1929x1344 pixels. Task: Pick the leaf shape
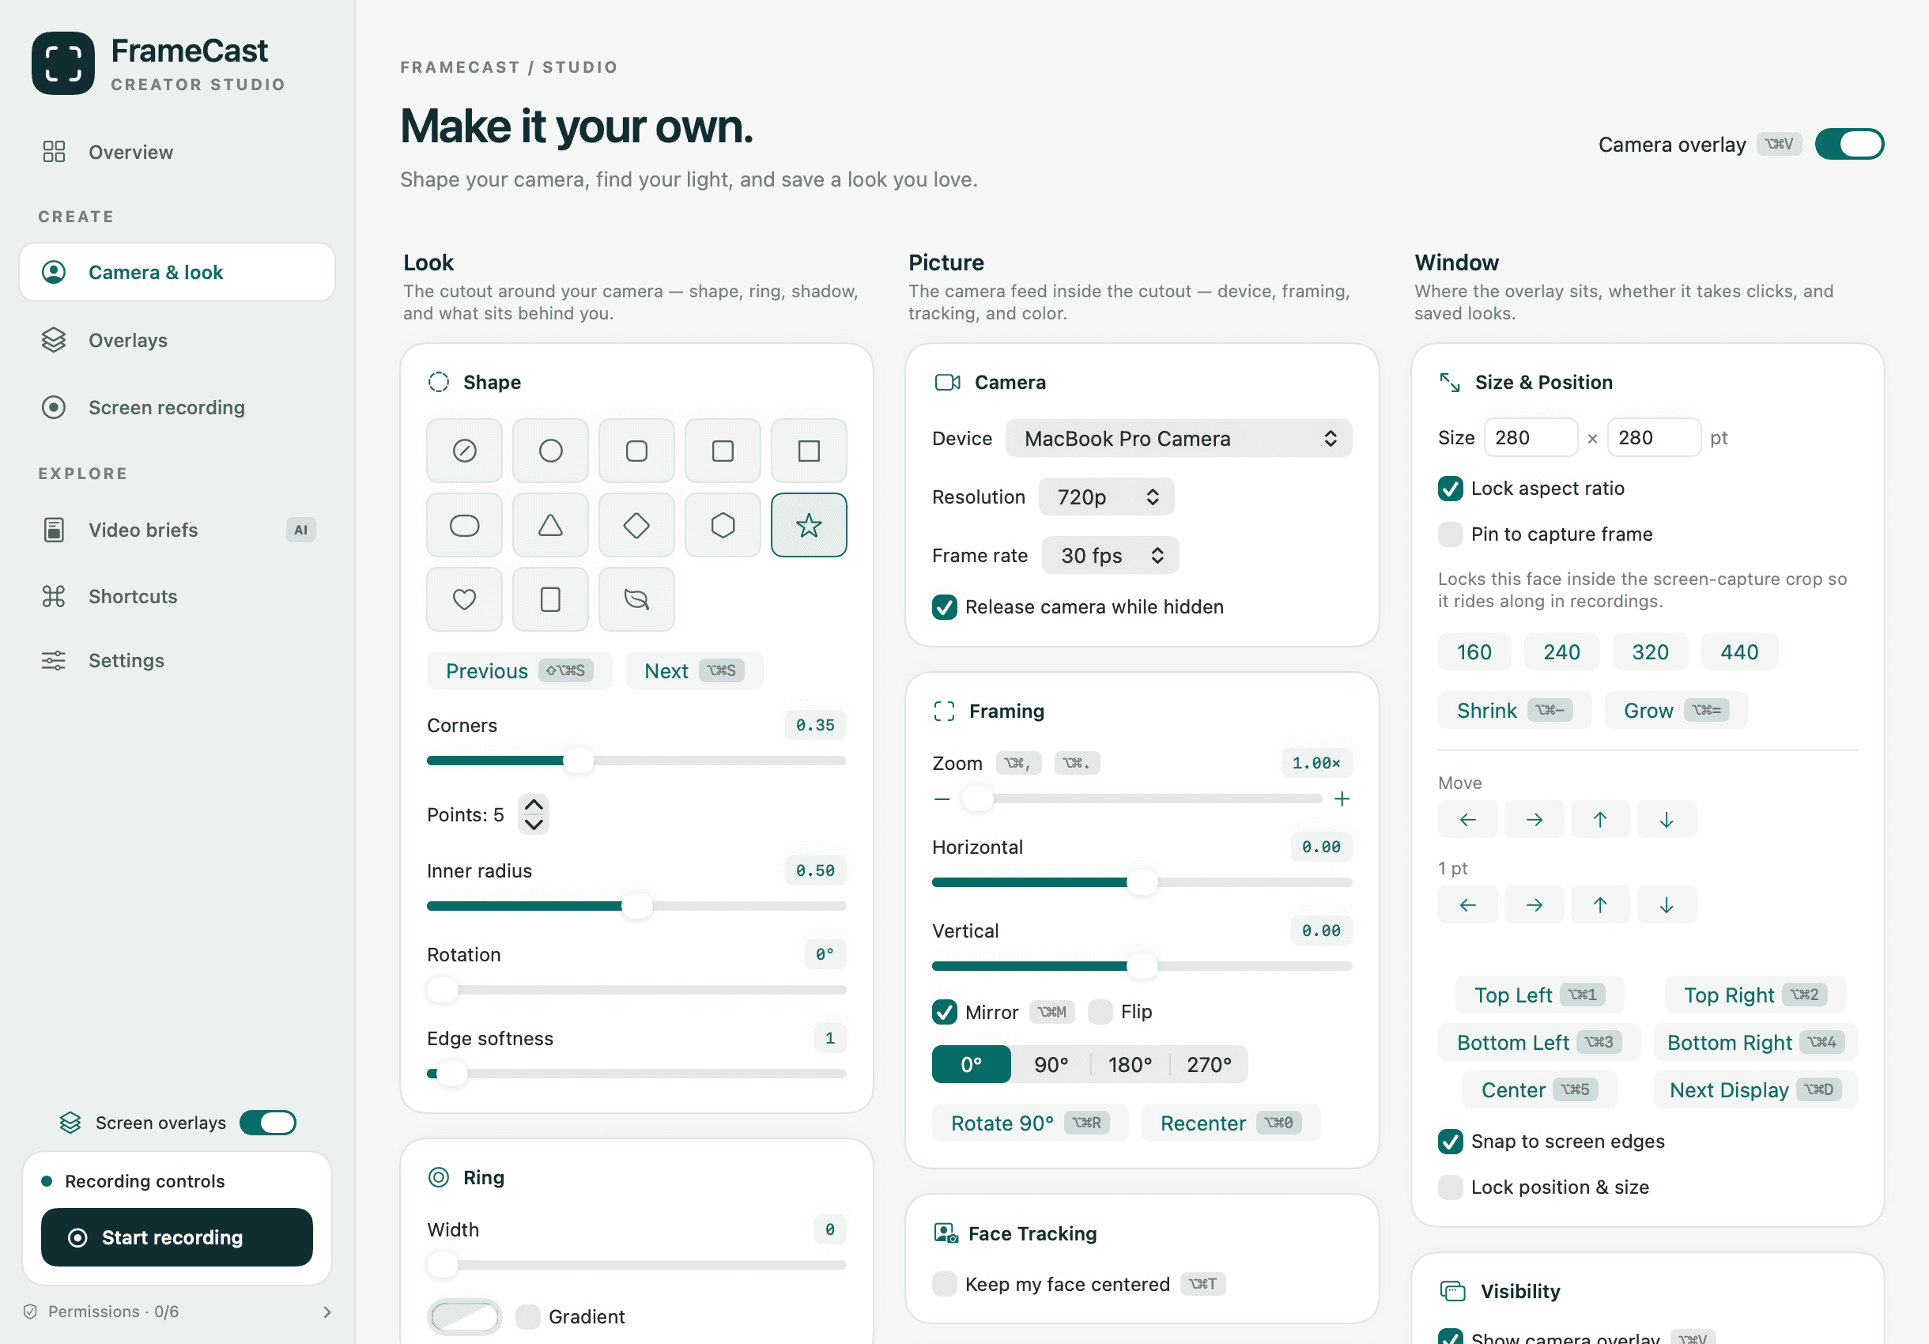pos(636,599)
